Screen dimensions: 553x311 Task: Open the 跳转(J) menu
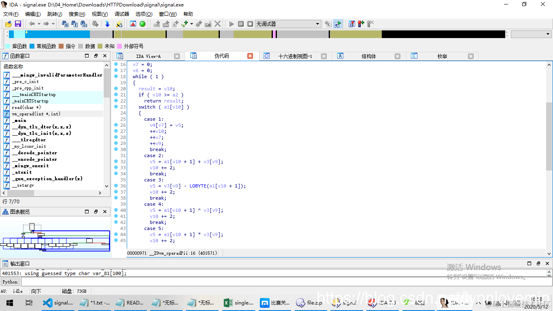click(x=55, y=14)
